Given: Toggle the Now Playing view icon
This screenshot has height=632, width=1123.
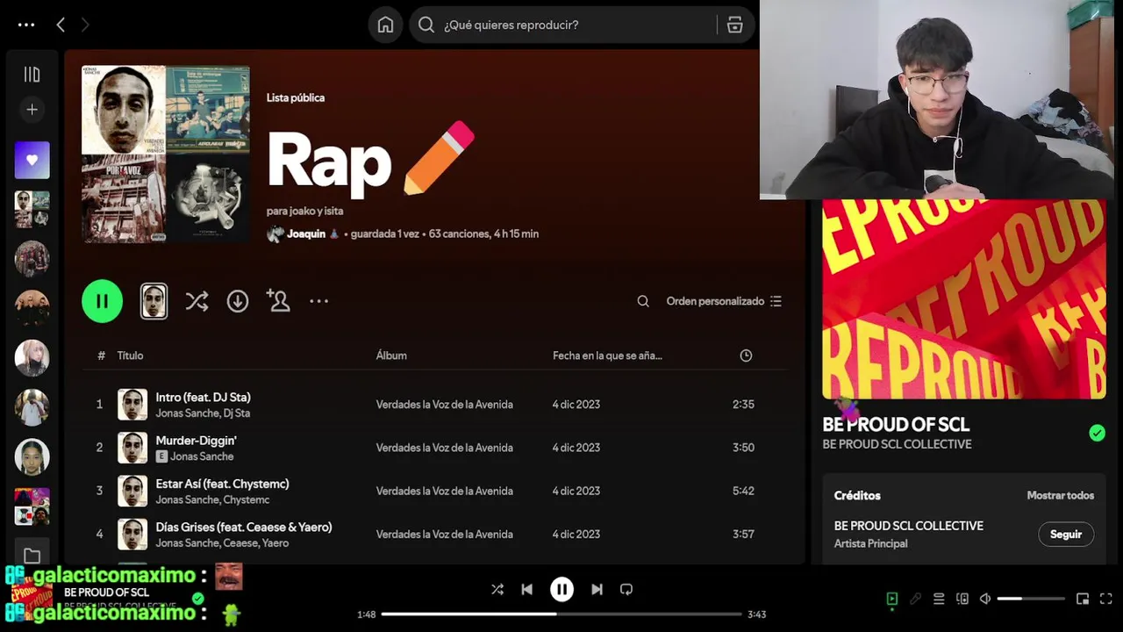Looking at the screenshot, I should coord(891,599).
